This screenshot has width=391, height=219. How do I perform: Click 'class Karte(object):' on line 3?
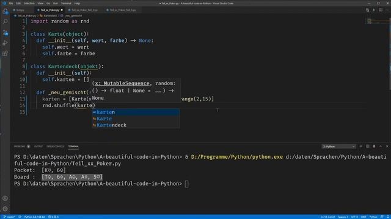pos(60,34)
